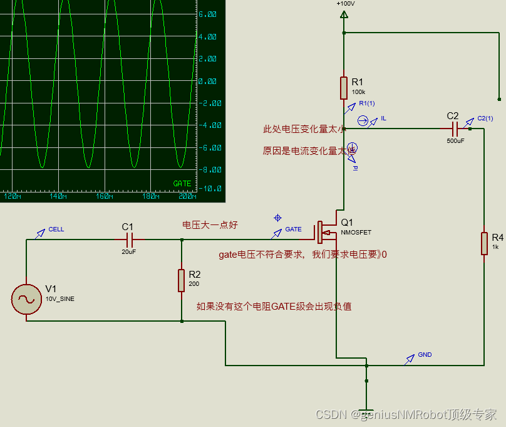Viewport: 506px width, 427px height.
Task: Click the NMOSFET label of Q1
Action: click(x=356, y=233)
